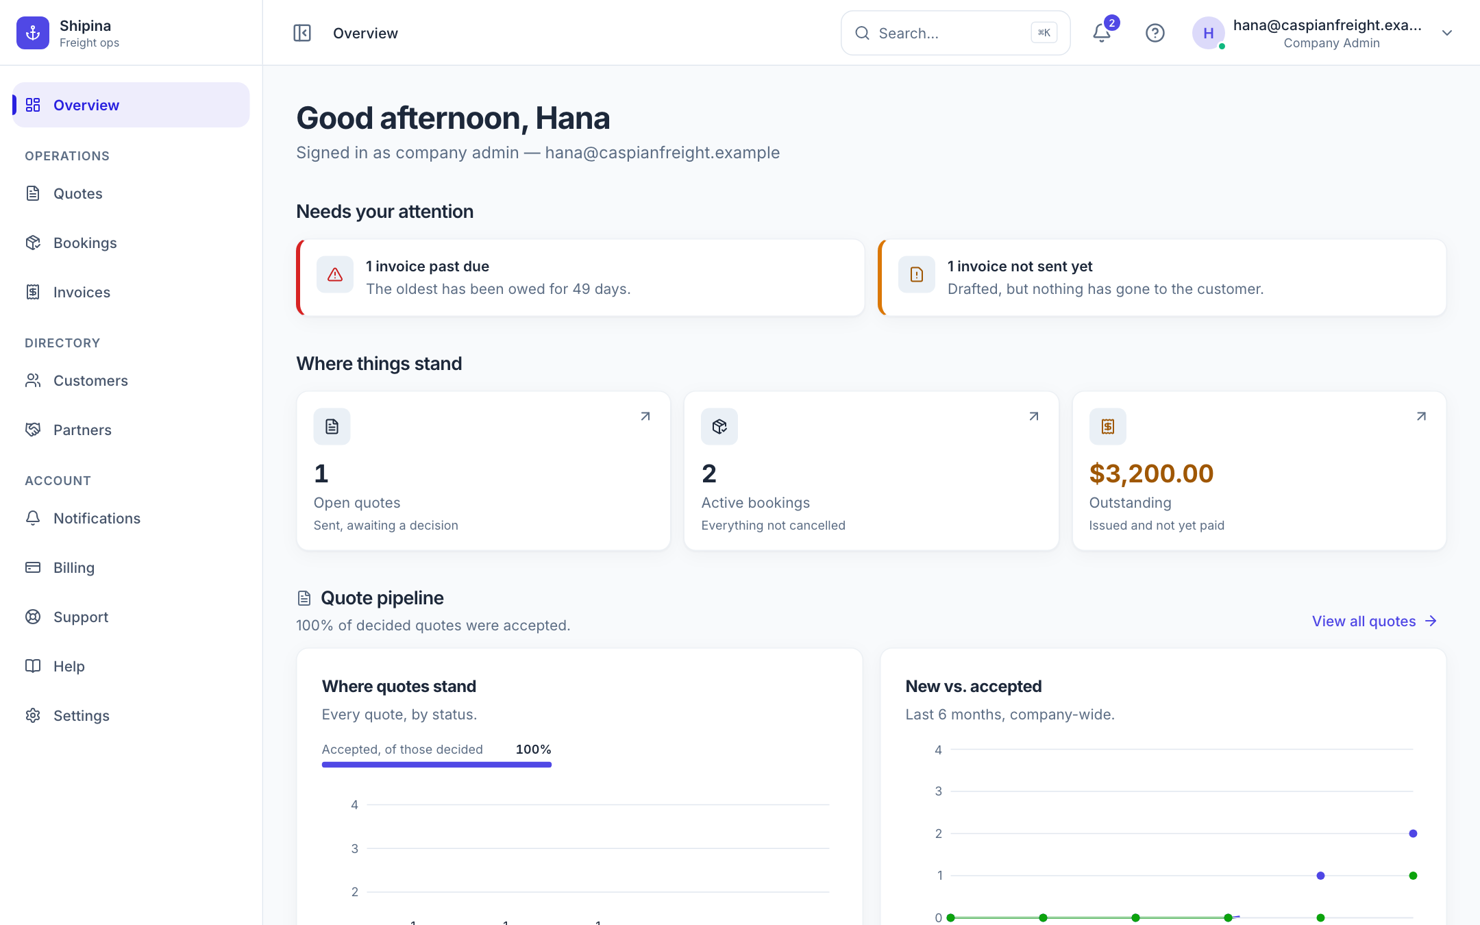Screen dimensions: 1480x925
Task: Click the Quotes document icon in sidebar
Action: (33, 193)
